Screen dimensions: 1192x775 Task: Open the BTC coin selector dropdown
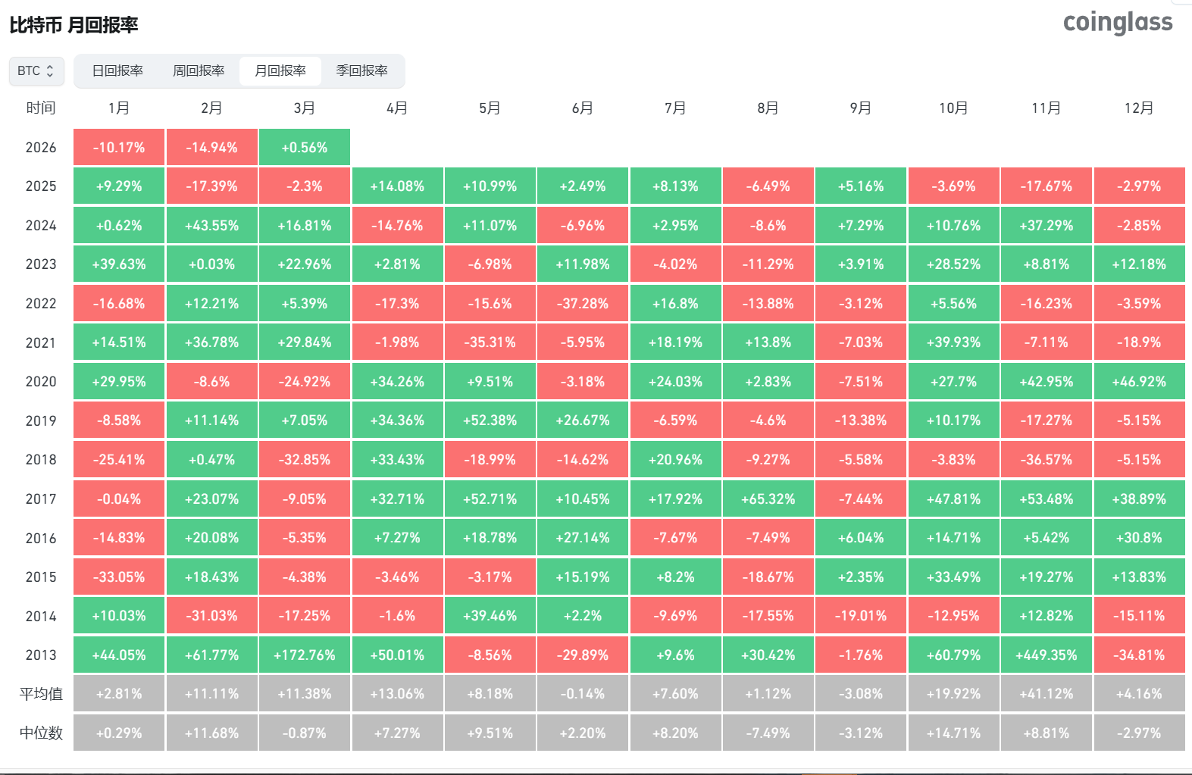[36, 70]
